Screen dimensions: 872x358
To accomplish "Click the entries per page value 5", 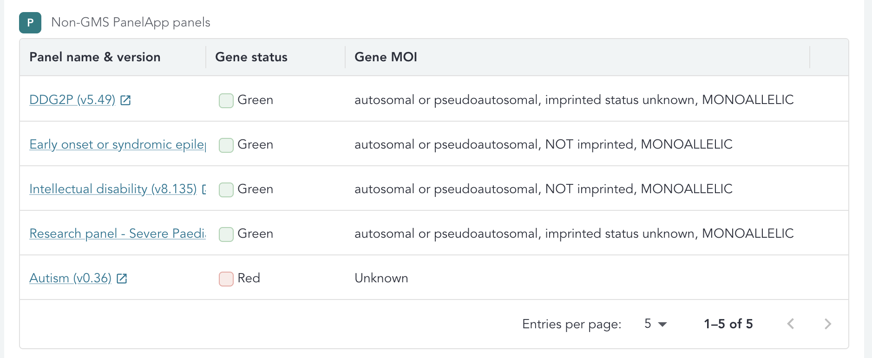I will [x=648, y=324].
